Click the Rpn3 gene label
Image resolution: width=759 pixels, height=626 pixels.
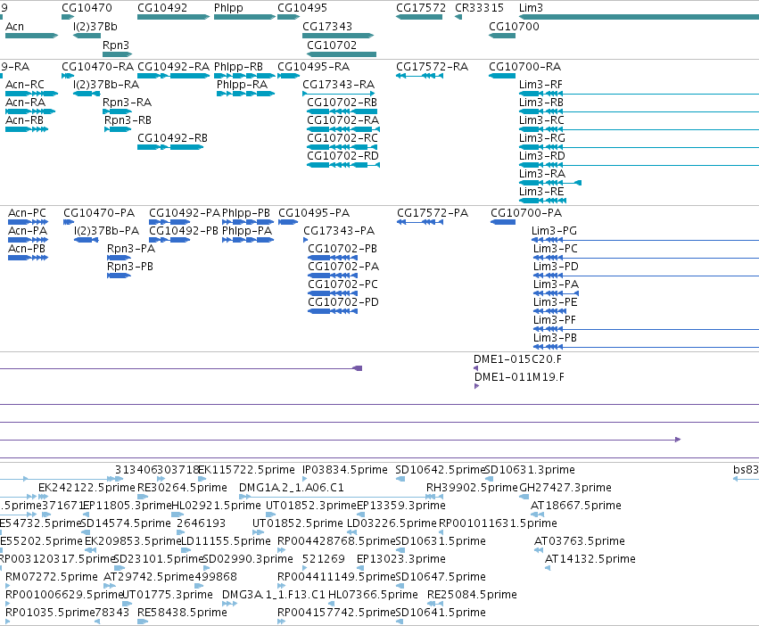point(116,45)
